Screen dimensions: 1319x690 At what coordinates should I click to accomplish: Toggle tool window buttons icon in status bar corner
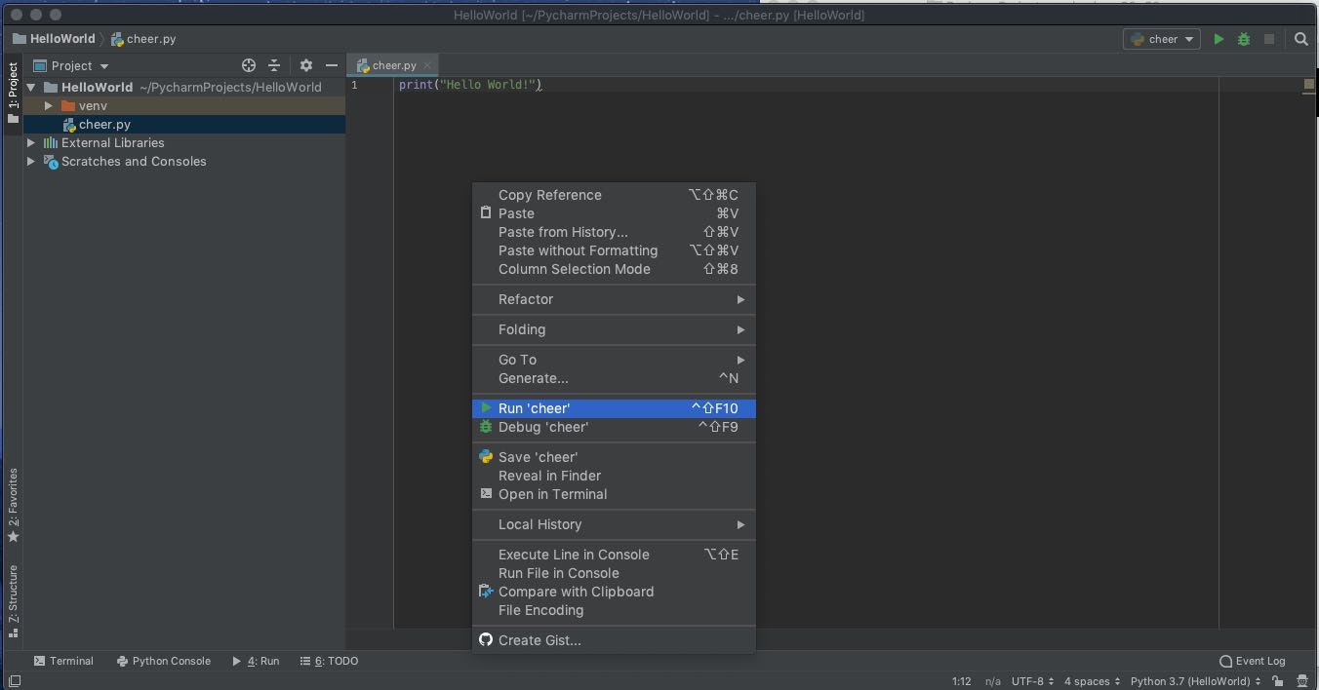pos(14,681)
